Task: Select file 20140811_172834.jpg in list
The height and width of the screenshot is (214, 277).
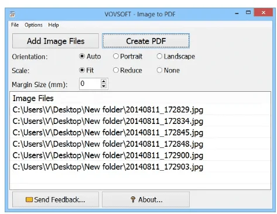Action: pyautogui.click(x=140, y=121)
